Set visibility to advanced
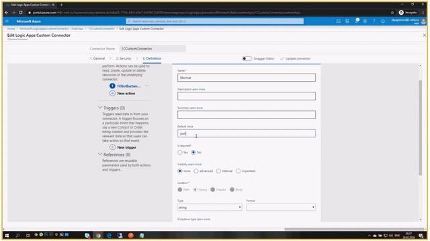The height and width of the screenshot is (241, 430). pos(196,171)
